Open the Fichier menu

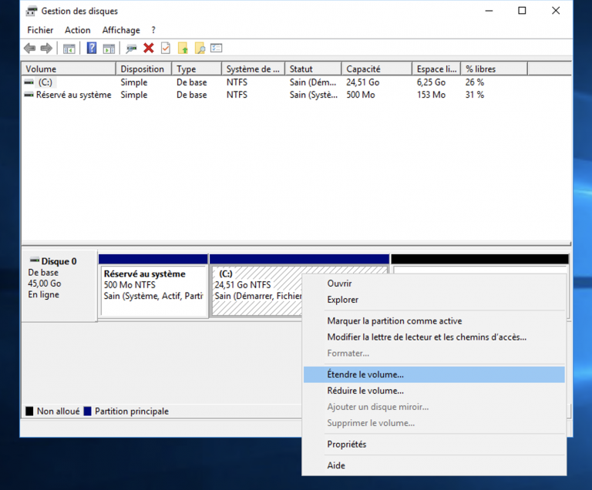[40, 30]
